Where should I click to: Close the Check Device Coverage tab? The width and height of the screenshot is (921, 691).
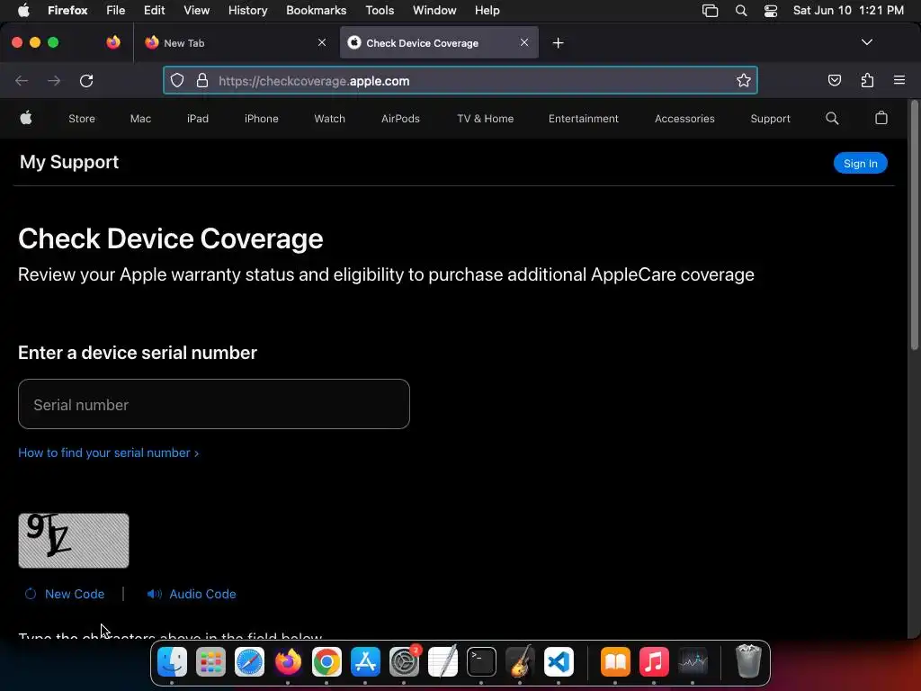[524, 42]
